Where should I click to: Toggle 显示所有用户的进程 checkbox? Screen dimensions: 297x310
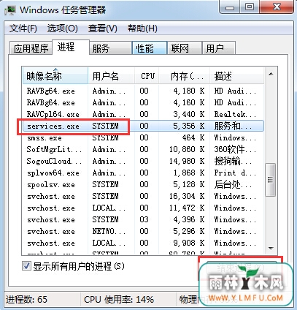point(26,266)
